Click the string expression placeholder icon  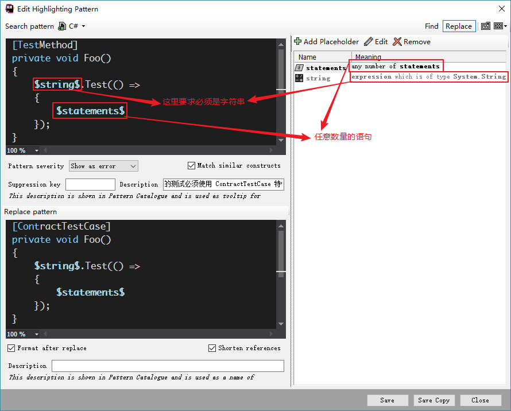[x=299, y=78]
